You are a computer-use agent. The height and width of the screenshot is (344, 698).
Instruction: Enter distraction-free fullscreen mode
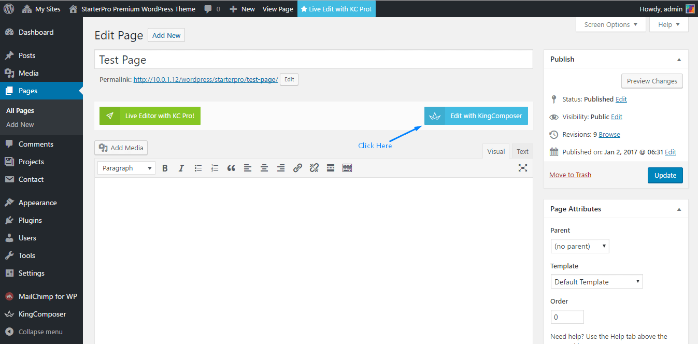tap(523, 168)
